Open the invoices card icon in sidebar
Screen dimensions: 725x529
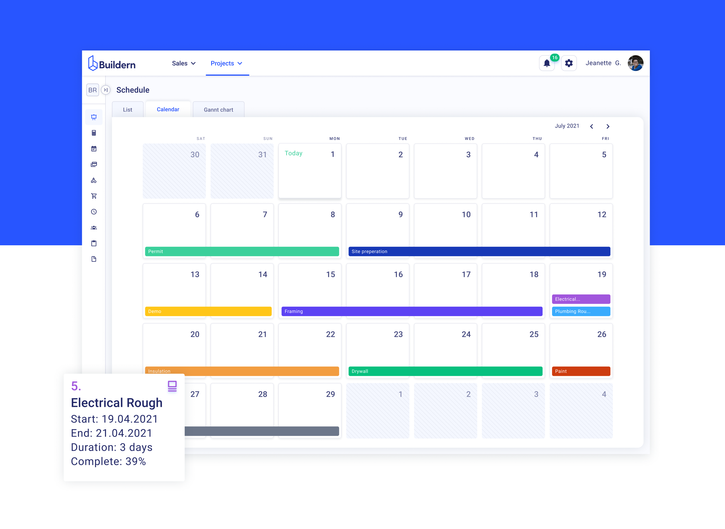pos(94,164)
